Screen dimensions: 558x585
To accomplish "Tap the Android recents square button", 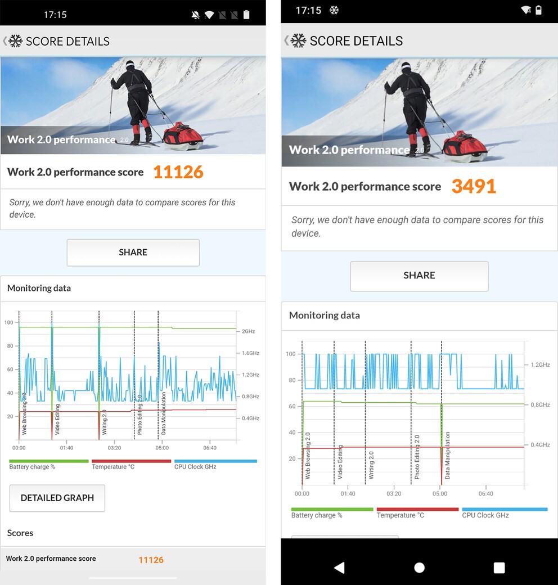I will point(499,568).
